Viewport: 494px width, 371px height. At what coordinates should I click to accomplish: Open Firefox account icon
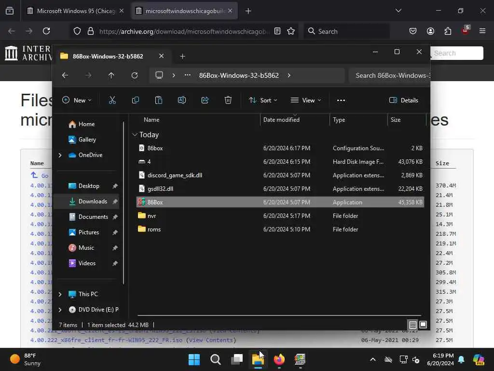tap(430, 31)
